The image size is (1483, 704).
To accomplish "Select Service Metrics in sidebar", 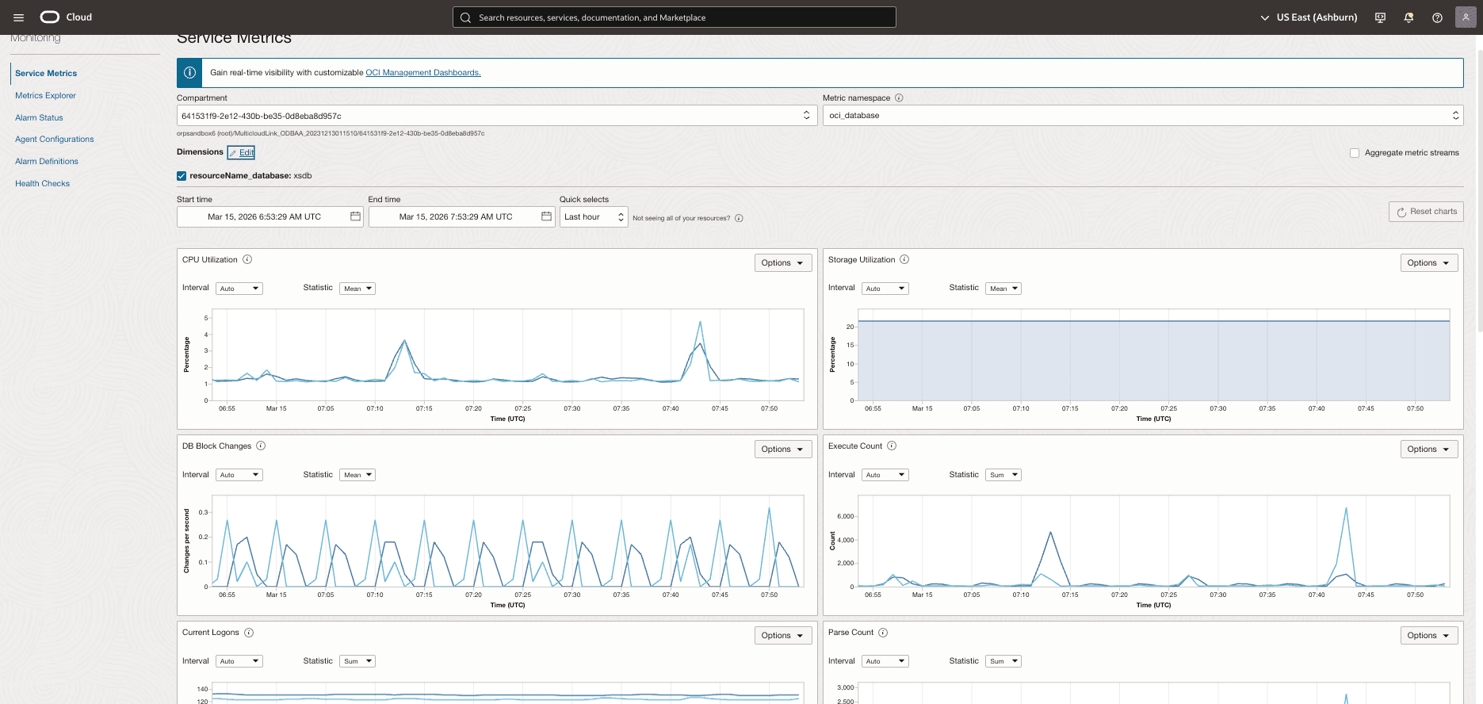I will [46, 73].
